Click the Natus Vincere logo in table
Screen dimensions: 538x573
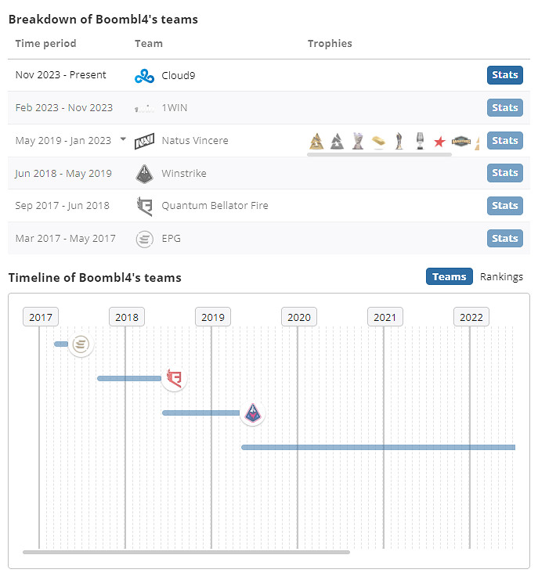(145, 141)
